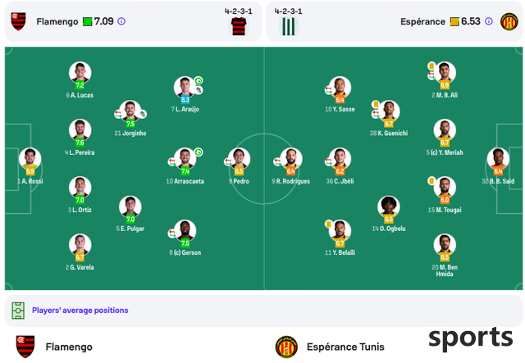
Task: Click the 8.3 rating badge for L. Araújo
Action: pos(185,100)
